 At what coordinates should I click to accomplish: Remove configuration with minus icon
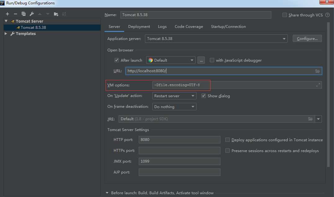(15, 14)
